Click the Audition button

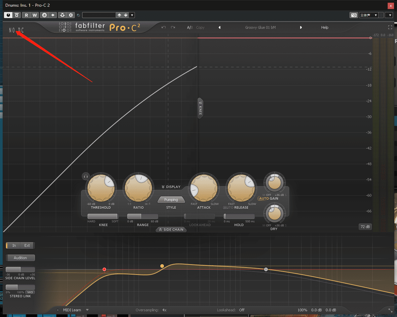[20, 258]
